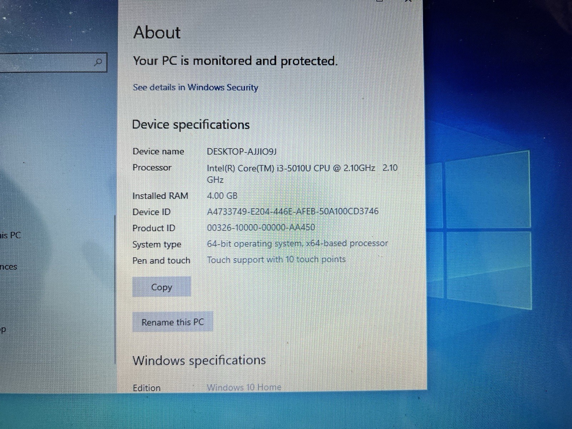Click the magnifier icon in the search box

(98, 62)
